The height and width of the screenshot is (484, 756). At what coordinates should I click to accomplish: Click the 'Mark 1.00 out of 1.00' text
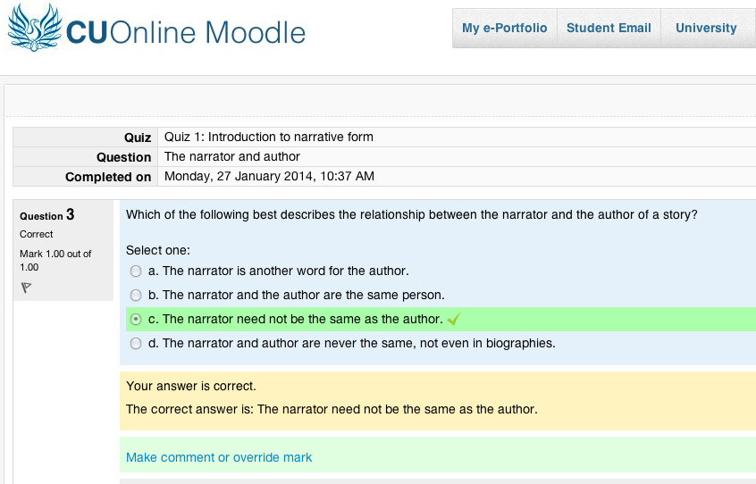coord(55,260)
